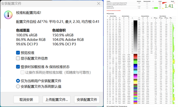Select 仅为当前用户安装配置文件 radio option
The height and width of the screenshot is (107, 178).
click(x=18, y=81)
